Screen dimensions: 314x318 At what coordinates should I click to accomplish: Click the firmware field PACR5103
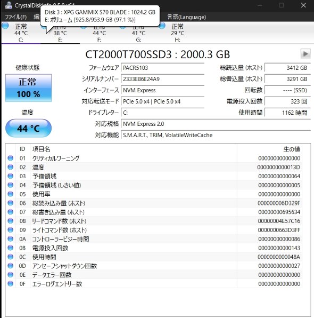point(162,68)
